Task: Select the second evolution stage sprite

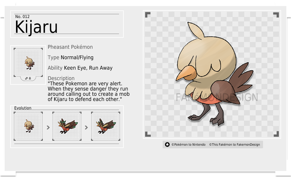Action: (67, 126)
